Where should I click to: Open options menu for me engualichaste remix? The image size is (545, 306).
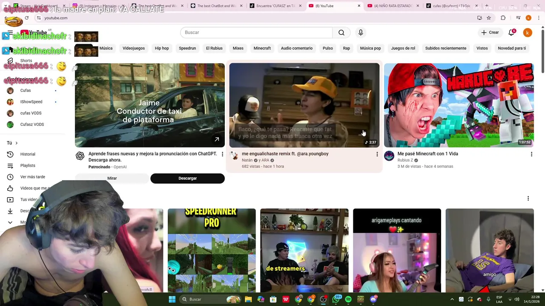click(377, 154)
